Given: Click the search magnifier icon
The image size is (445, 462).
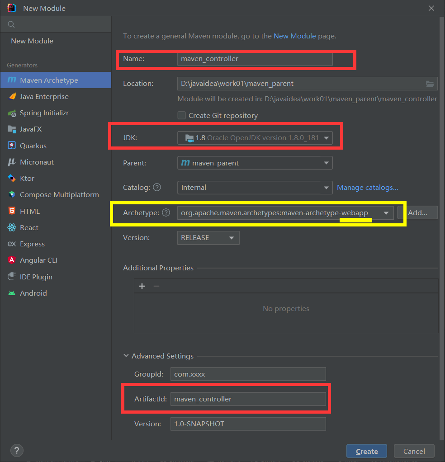Looking at the screenshot, I should pyautogui.click(x=11, y=24).
